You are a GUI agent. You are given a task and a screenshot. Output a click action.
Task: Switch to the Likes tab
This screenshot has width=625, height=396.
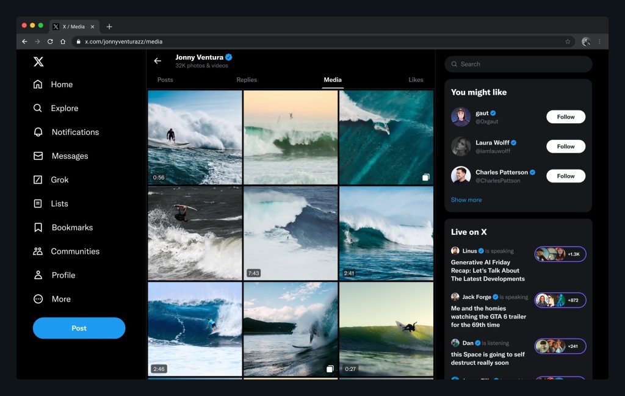(x=416, y=80)
